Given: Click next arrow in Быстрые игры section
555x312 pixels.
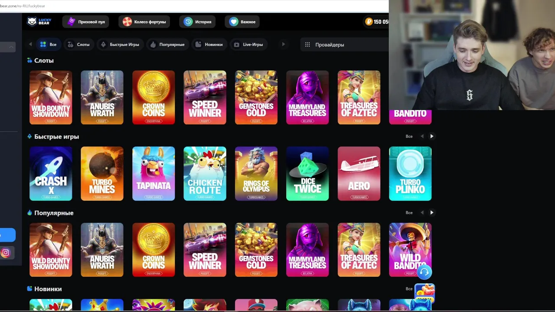Looking at the screenshot, I should click(x=432, y=136).
